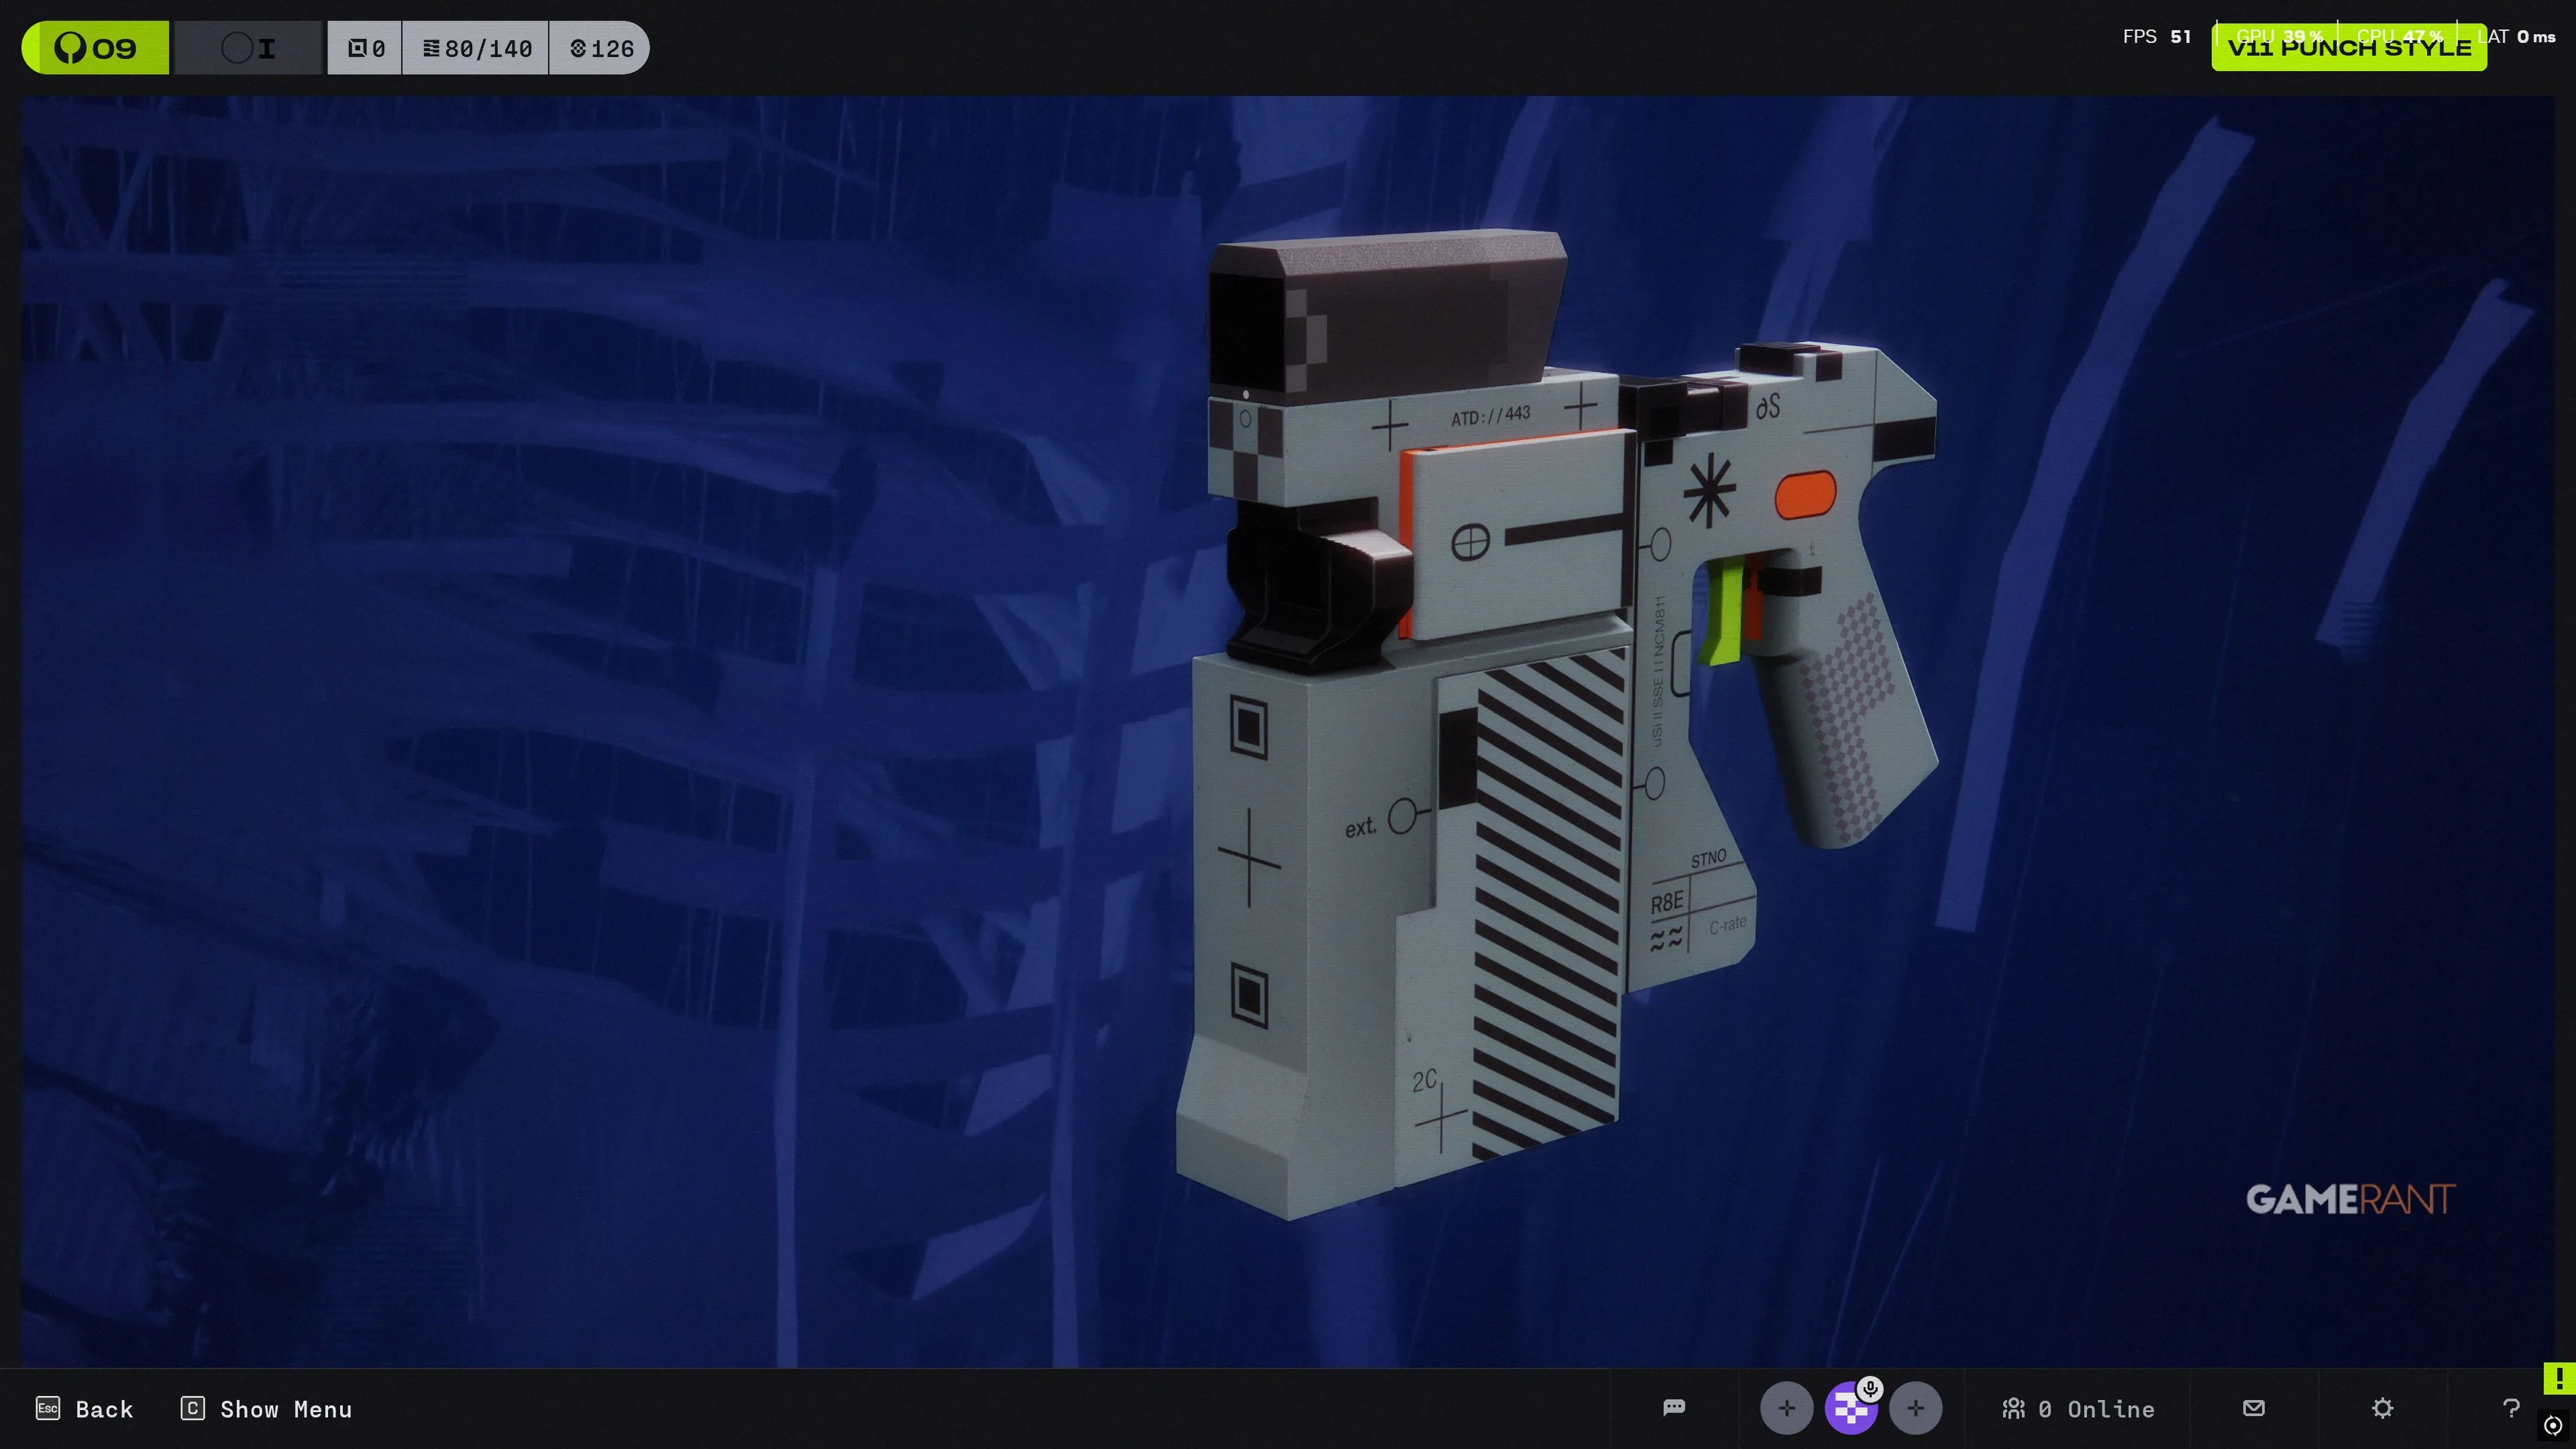Click the 126 credits counter
Viewport: 2576px width, 1449px height.
click(x=602, y=48)
